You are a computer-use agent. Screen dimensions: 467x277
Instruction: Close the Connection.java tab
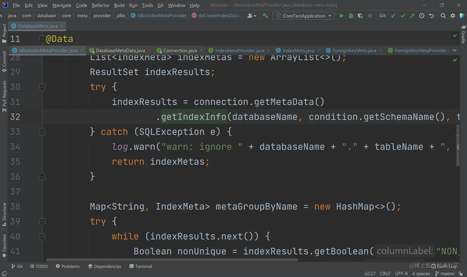click(x=201, y=50)
